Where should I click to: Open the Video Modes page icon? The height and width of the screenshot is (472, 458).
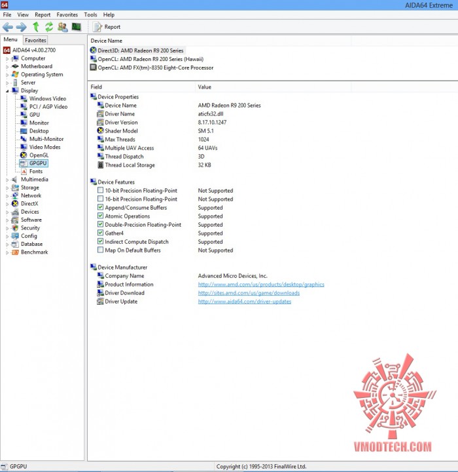[24, 147]
